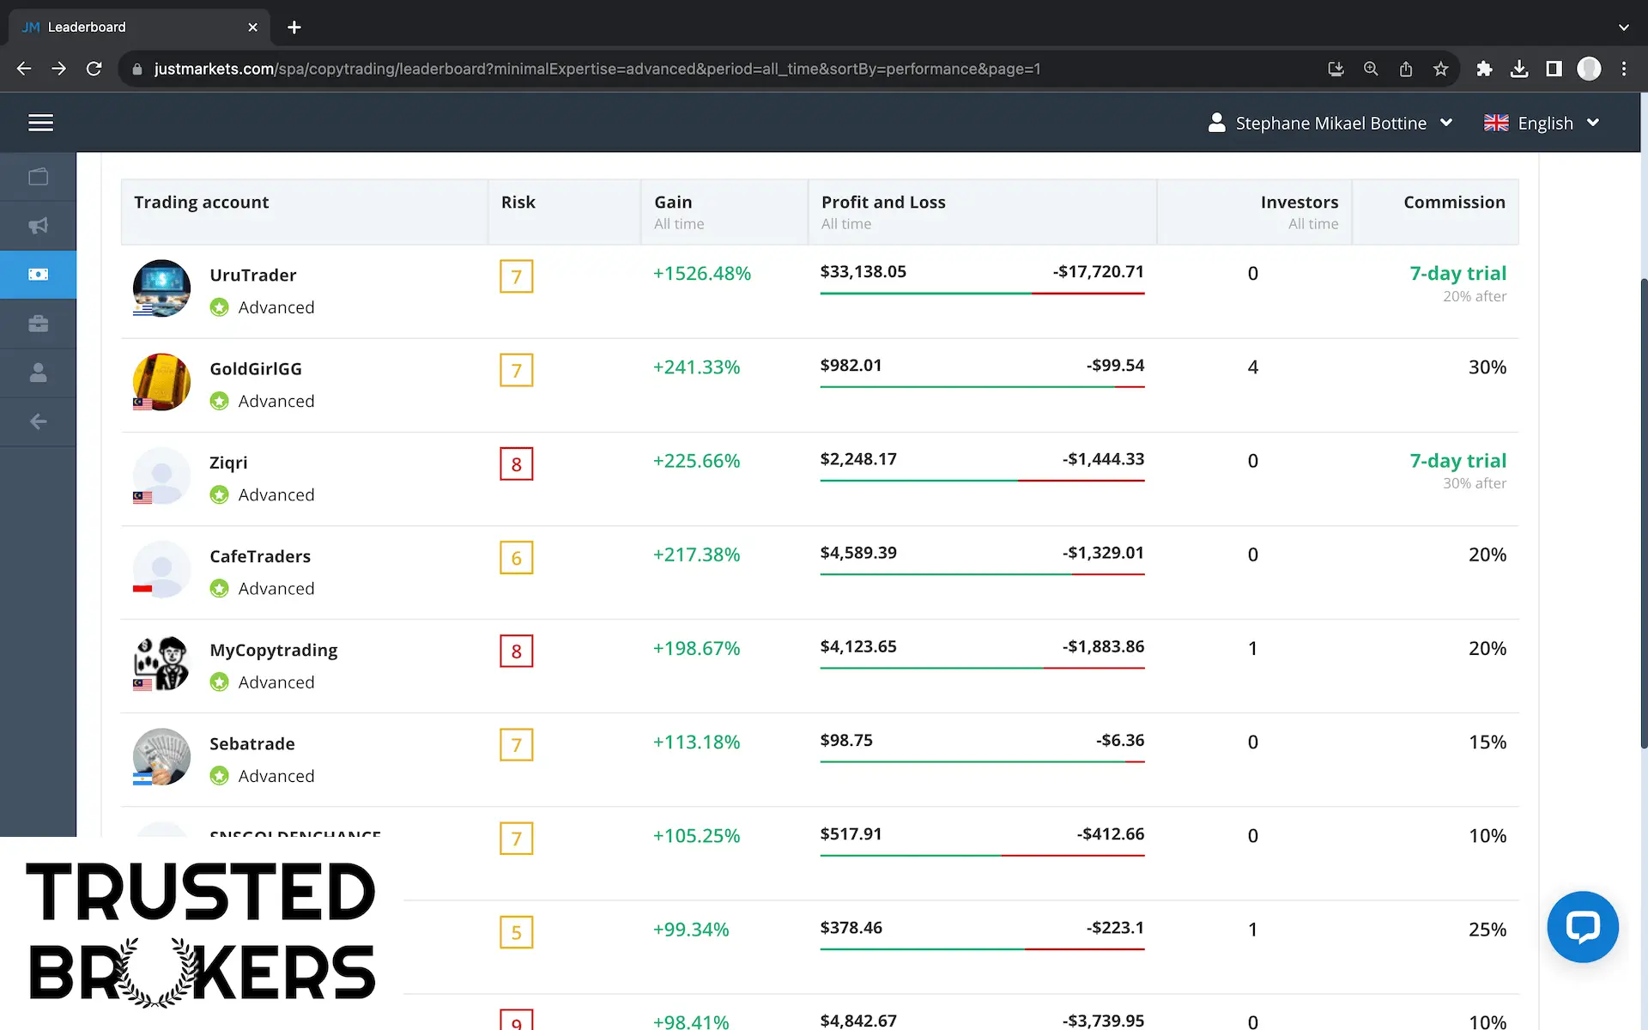Screen dimensions: 1648x1030
Task: Open browser extensions puzzle icon
Action: coord(1484,69)
